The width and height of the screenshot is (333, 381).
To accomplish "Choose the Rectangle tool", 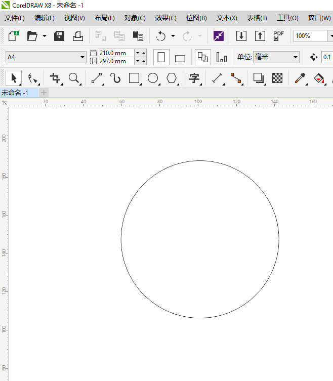I will coord(134,78).
